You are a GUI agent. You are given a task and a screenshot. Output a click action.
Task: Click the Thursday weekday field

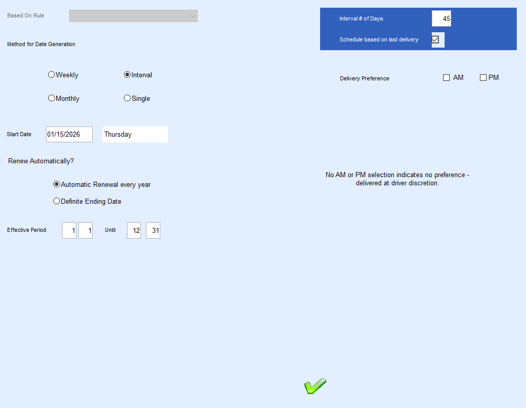point(135,135)
